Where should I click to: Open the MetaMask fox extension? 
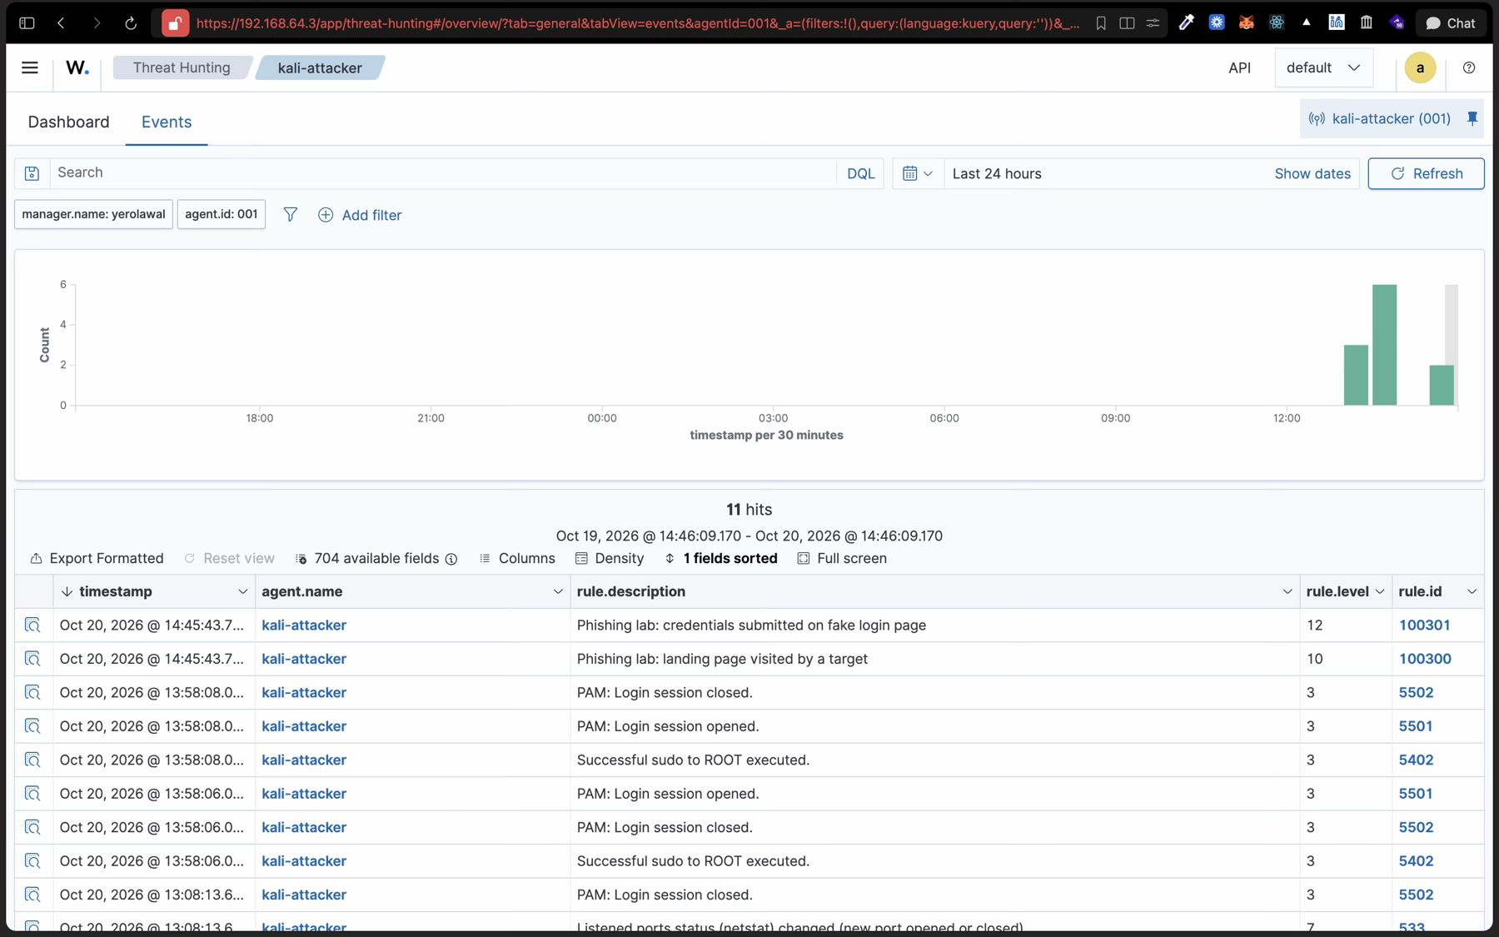pyautogui.click(x=1246, y=23)
